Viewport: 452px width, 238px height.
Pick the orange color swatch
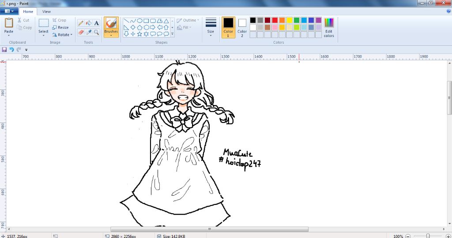(282, 20)
